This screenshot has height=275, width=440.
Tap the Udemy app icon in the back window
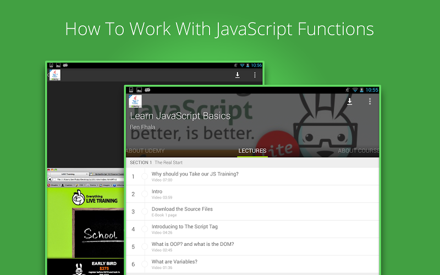coord(54,75)
